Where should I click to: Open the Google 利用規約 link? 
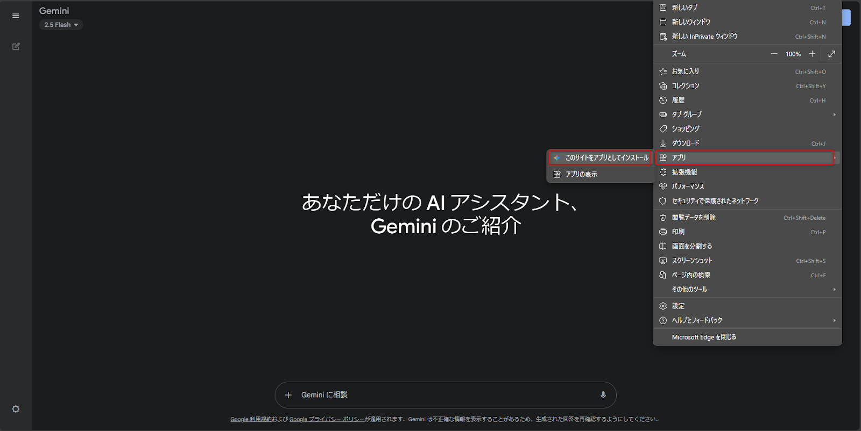coord(251,419)
